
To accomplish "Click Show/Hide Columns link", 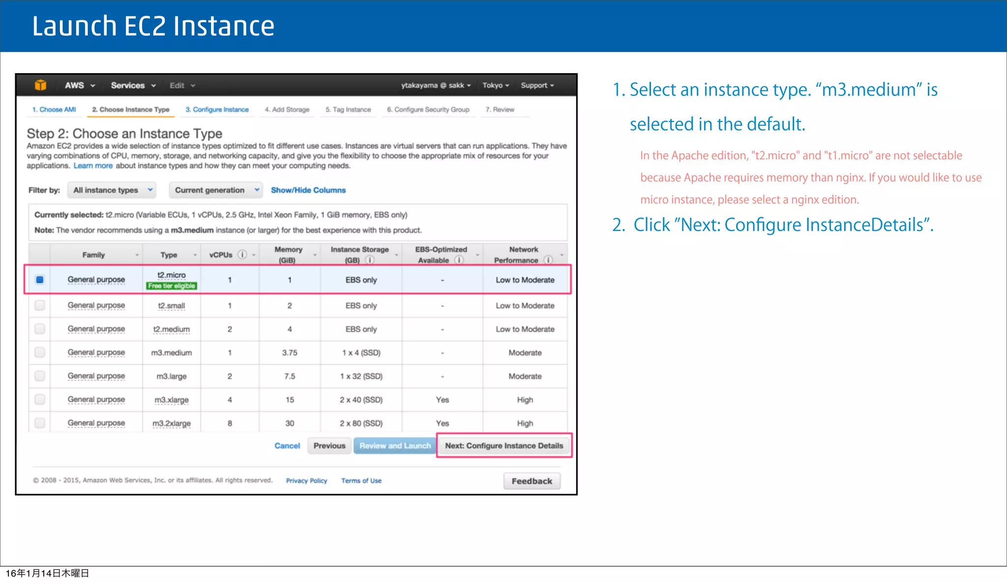I will (308, 190).
